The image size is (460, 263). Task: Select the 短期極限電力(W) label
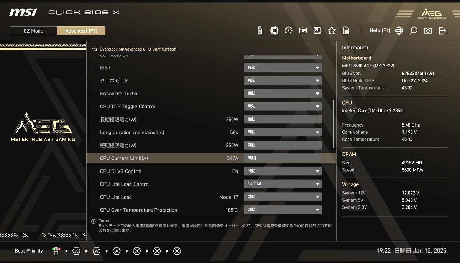[118, 146]
